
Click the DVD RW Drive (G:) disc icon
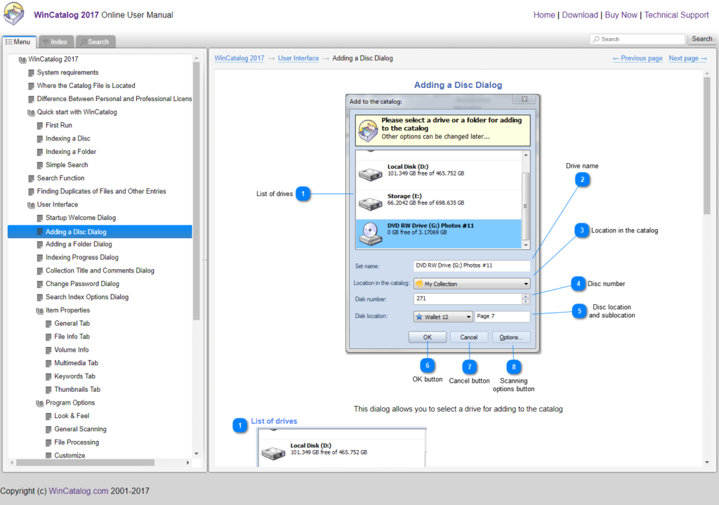pos(371,233)
